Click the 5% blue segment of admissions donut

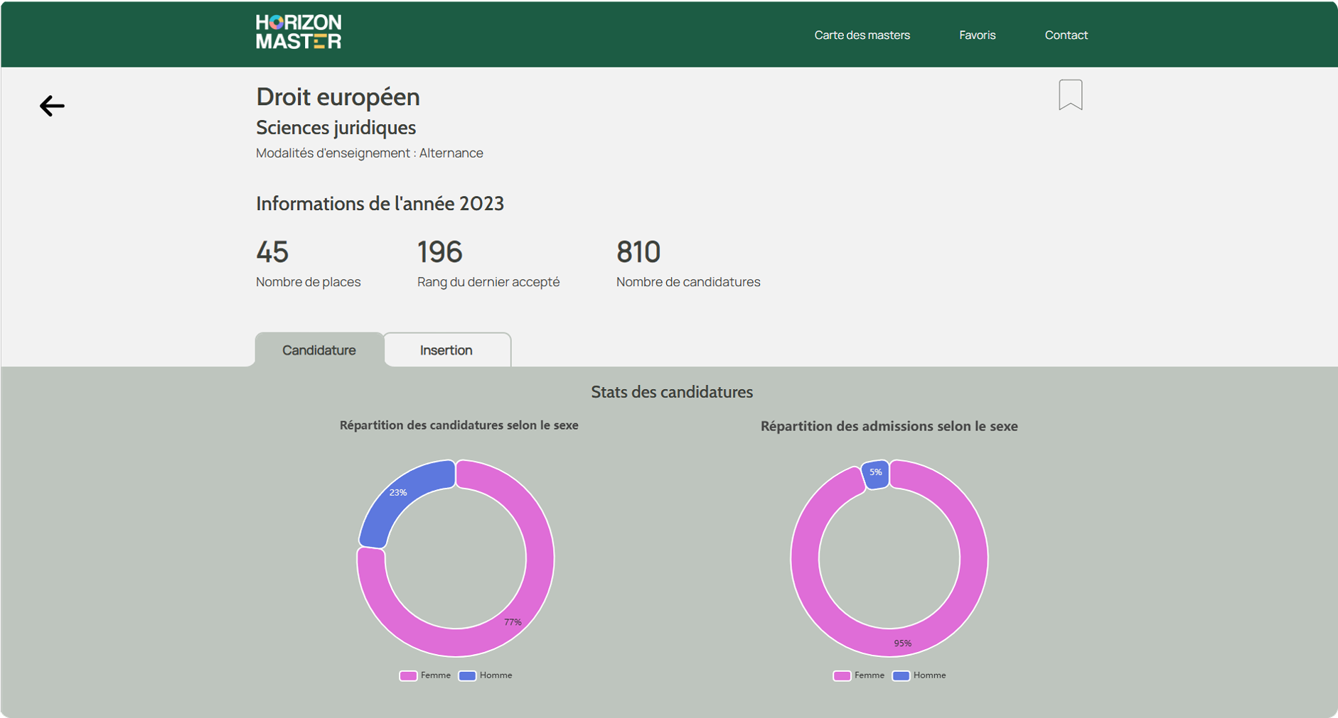point(876,474)
